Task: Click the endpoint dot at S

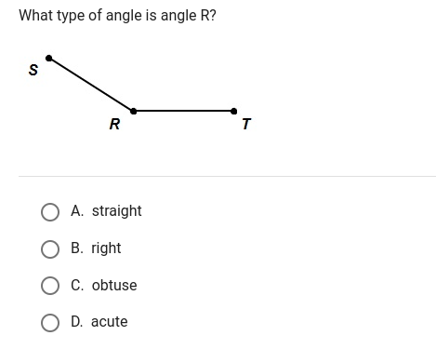Action: click(x=48, y=58)
